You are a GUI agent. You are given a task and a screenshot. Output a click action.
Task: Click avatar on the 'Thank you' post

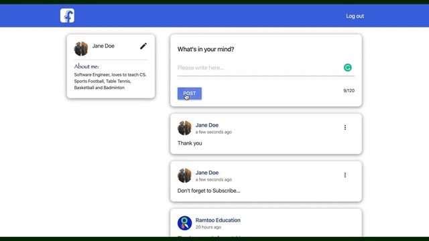click(184, 128)
